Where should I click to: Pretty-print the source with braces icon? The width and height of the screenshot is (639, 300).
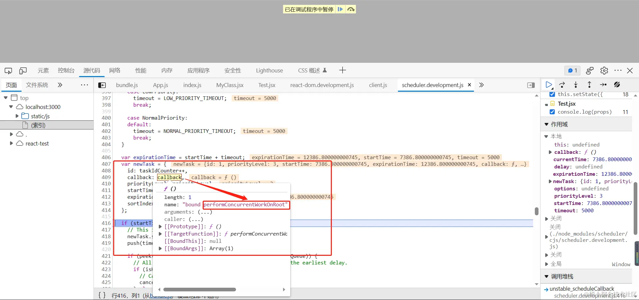102,295
